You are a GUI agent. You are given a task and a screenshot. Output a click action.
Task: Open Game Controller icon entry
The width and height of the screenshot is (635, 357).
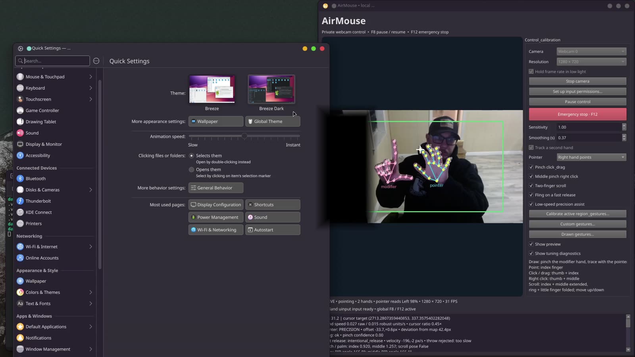pyautogui.click(x=20, y=110)
